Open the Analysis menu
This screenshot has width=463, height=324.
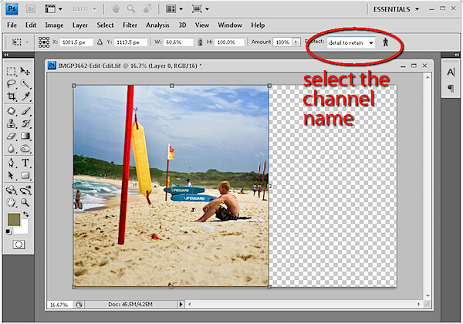pyautogui.click(x=157, y=25)
